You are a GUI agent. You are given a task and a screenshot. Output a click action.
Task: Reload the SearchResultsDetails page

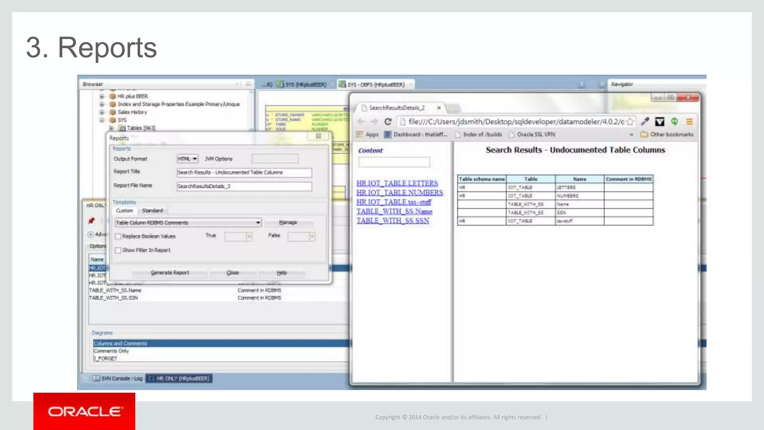pos(388,122)
